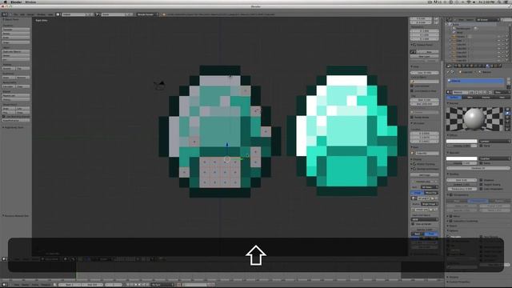Set material preview to sky sphere icon
Screen dimensions: 512x288
coord(507,129)
